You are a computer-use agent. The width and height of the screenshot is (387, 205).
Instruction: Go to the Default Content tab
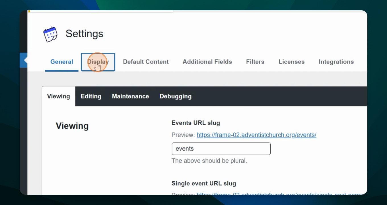click(x=146, y=62)
